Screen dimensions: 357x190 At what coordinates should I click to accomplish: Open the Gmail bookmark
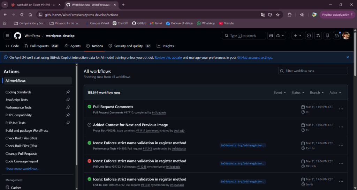[x=156, y=23]
